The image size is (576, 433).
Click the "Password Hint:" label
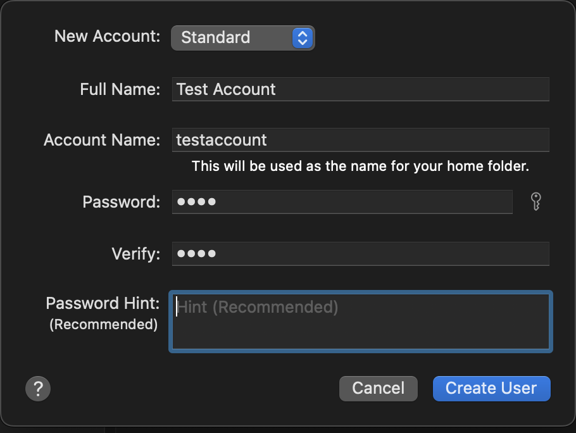103,303
